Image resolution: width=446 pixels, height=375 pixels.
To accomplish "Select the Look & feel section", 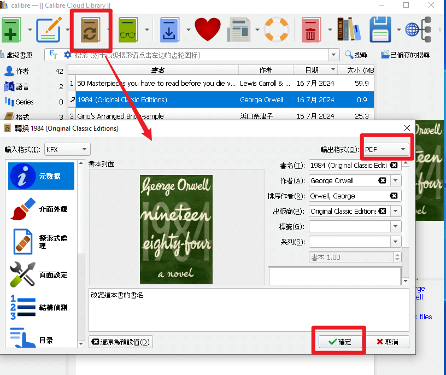I will (41, 209).
